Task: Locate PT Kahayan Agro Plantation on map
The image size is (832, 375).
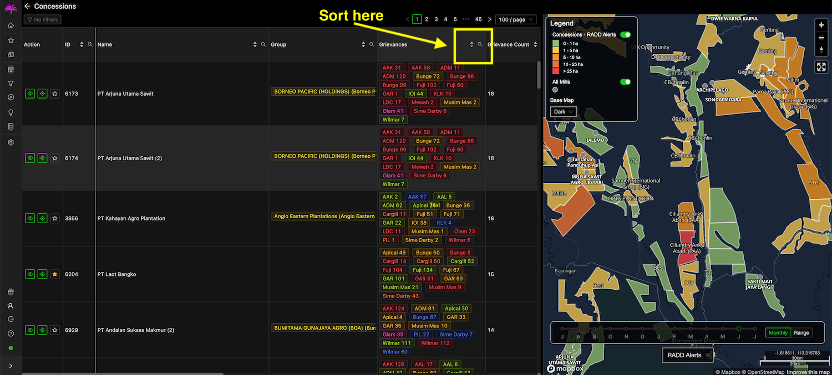Action: [42, 218]
